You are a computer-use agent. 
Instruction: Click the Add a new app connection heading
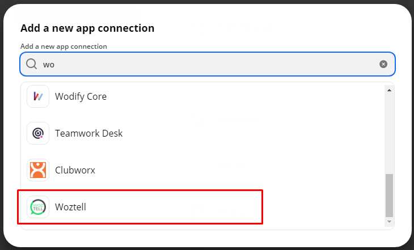87,28
